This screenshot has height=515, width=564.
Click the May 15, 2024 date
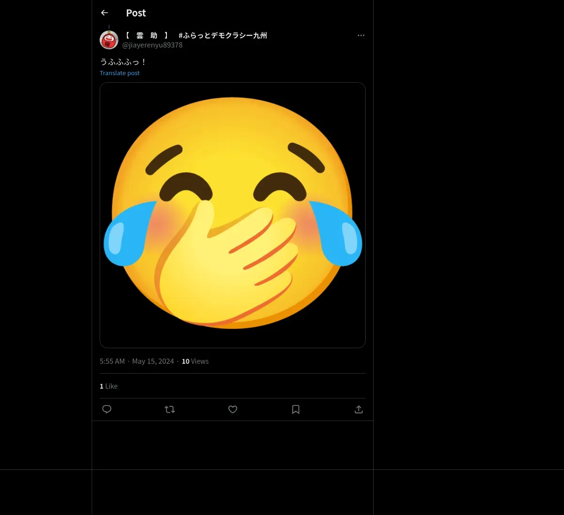pyautogui.click(x=153, y=361)
